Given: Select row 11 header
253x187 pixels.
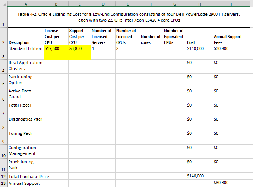Looking at the screenshot, I should click(4, 166).
